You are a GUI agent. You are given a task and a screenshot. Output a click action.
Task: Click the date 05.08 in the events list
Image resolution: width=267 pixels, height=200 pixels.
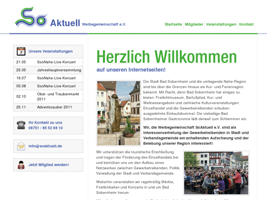coord(21,86)
